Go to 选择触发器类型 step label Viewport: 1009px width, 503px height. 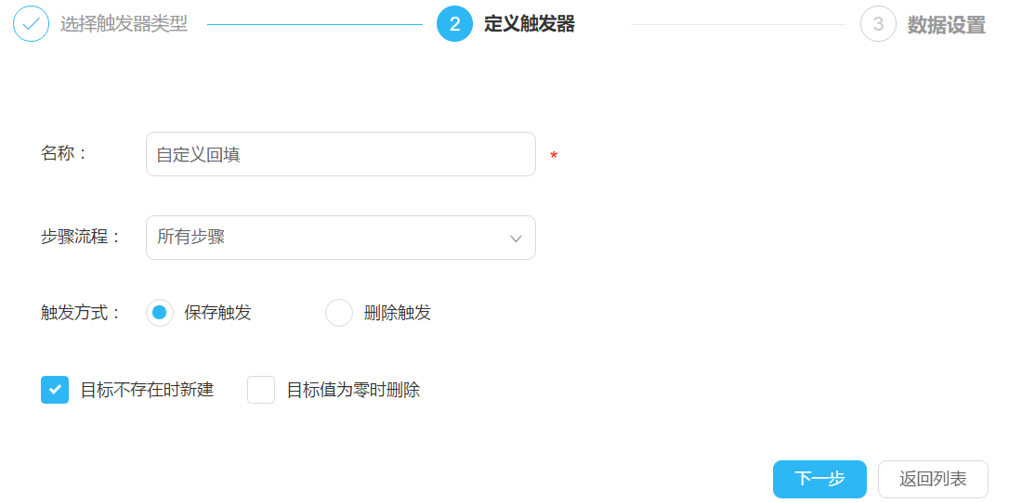tap(124, 24)
